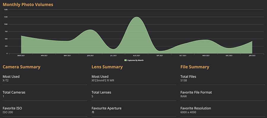Click the '5' total lenses value
This screenshot has width=267, height=118.
(x=92, y=96)
